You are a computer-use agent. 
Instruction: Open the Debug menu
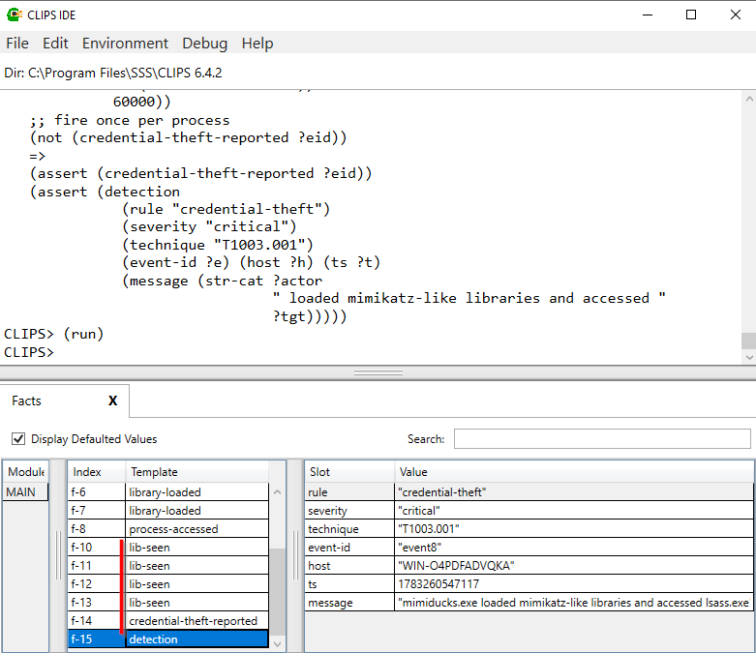pos(205,44)
